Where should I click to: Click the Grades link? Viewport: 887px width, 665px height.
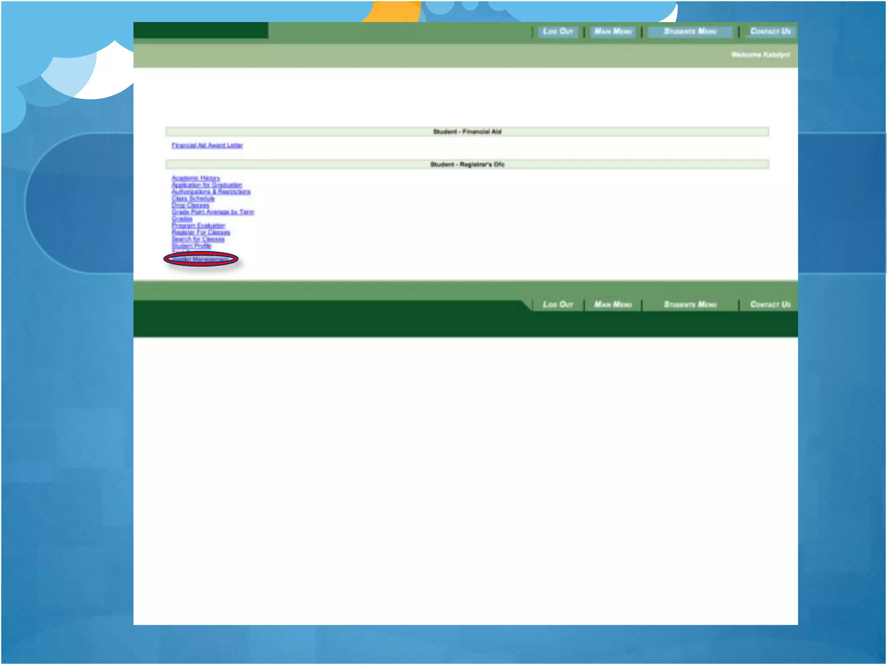coord(182,219)
